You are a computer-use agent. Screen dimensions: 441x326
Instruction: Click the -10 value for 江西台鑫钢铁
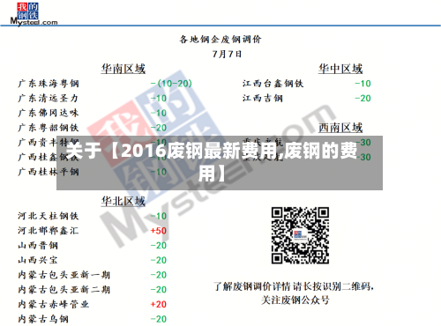tap(363, 84)
